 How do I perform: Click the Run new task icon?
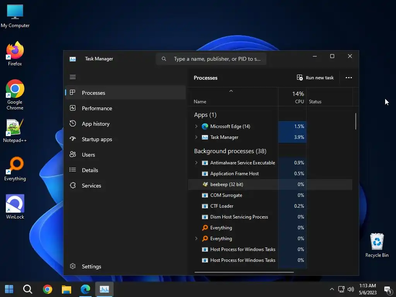tap(300, 77)
